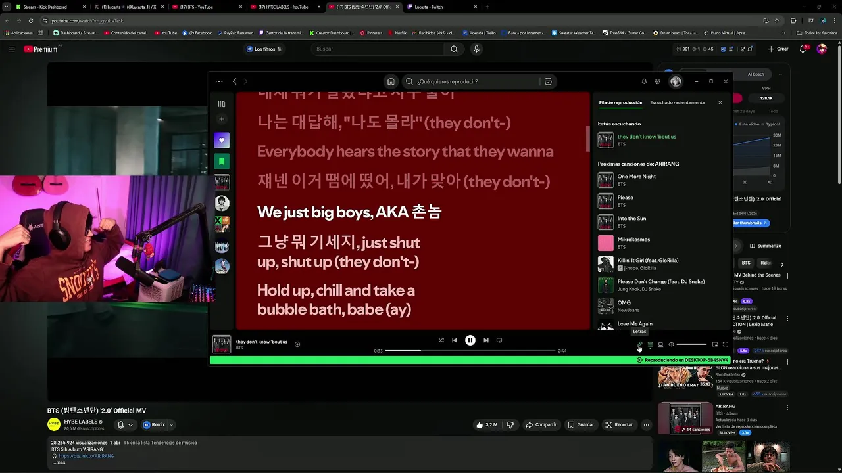This screenshot has height=473, width=842.
Task: Collapse the AI Coach stats panel
Action: (x=781, y=74)
